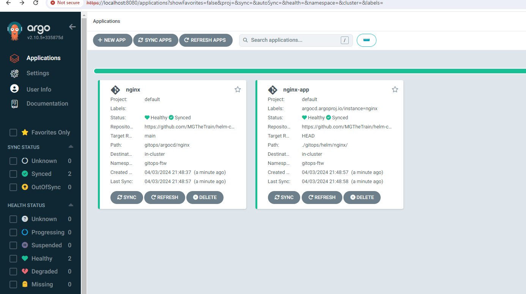Enable the Favorites Only checkbox
This screenshot has width=526, height=294.
point(13,133)
